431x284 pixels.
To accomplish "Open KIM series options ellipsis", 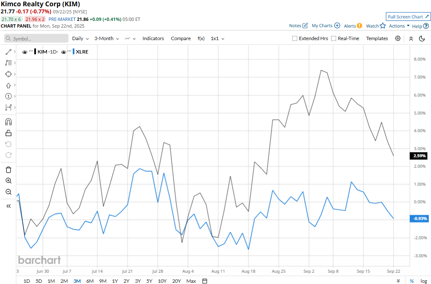I will 31,51.
